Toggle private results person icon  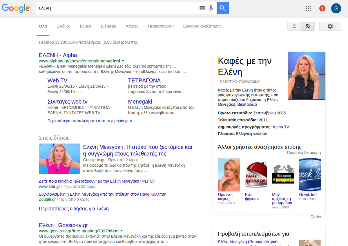(294, 26)
